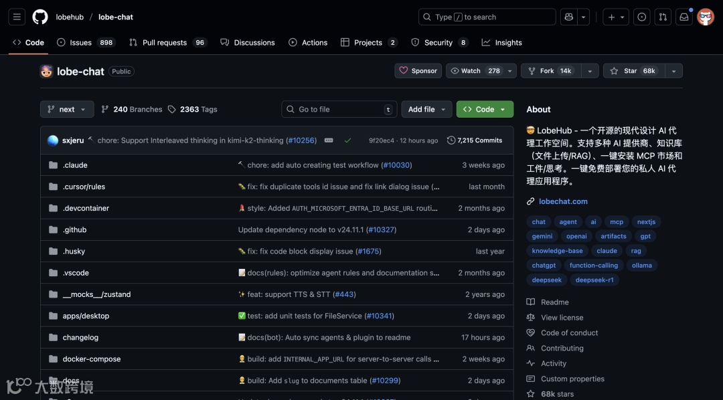723x400 pixels.
Task: Open the create new plus dropdown
Action: coord(616,17)
